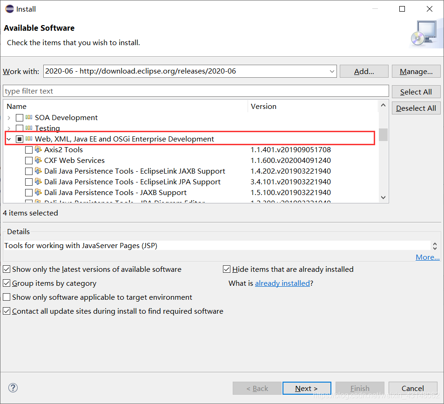Click version 1.1.401.v201909051708
444x404 pixels.
point(290,149)
